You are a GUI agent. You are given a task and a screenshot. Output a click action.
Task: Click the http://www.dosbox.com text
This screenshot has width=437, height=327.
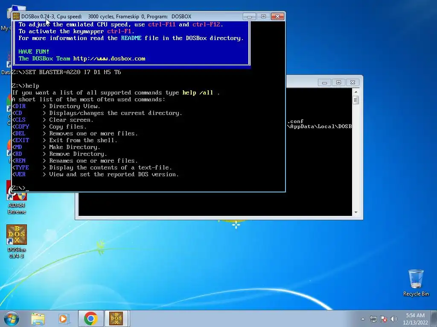click(109, 59)
